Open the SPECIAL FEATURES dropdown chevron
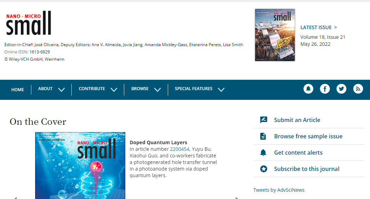This screenshot has height=199, width=370. point(221,89)
